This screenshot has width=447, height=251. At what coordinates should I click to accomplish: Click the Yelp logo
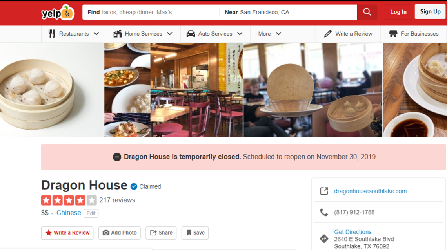pos(58,13)
